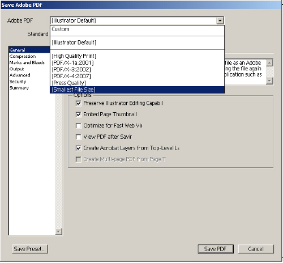Select the Press Quality preset

137,83
